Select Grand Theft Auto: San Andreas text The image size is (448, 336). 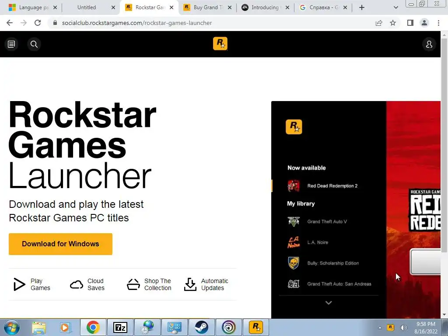(339, 284)
